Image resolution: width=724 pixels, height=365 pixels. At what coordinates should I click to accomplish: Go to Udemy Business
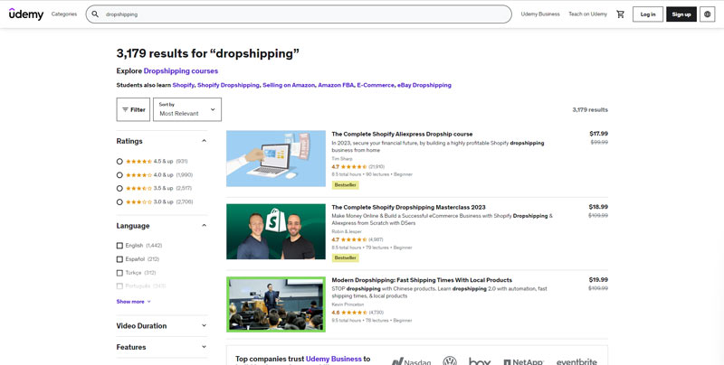[x=540, y=14]
